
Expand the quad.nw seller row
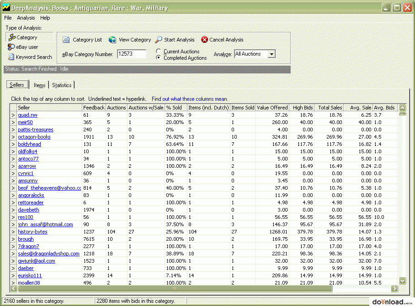coord(13,115)
